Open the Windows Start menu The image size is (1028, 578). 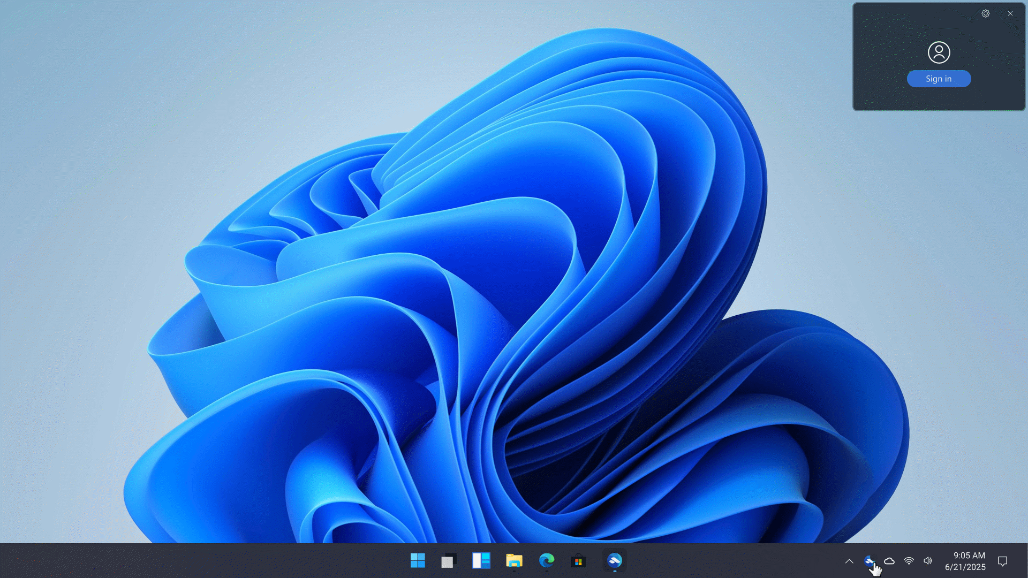[x=418, y=560]
